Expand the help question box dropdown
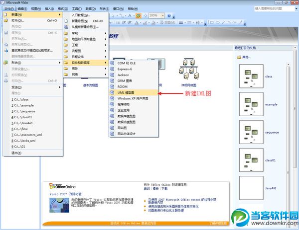 297,8
